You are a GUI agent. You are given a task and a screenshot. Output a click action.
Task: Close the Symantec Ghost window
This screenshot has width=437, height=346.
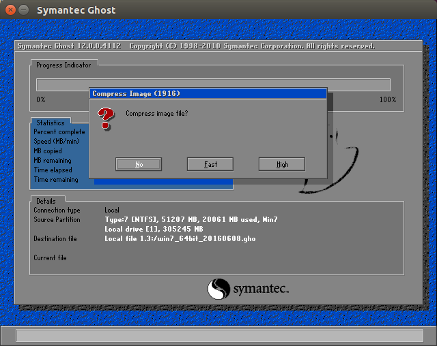tap(10, 10)
